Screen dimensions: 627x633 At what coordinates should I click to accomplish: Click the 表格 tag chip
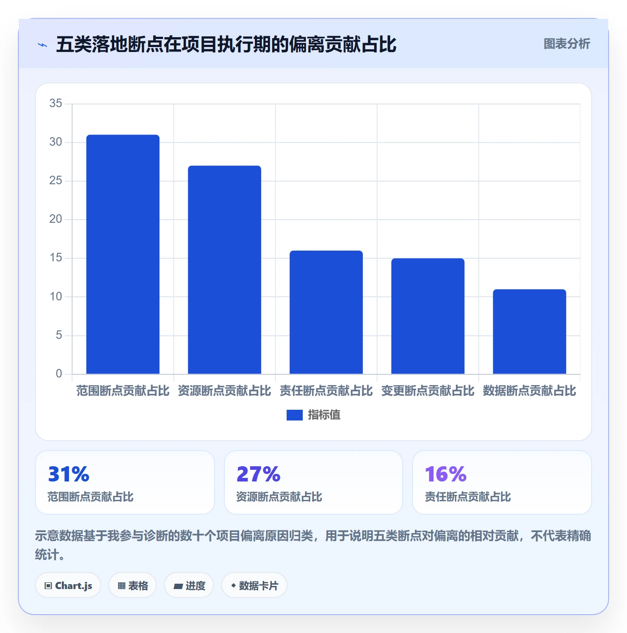[x=133, y=585]
